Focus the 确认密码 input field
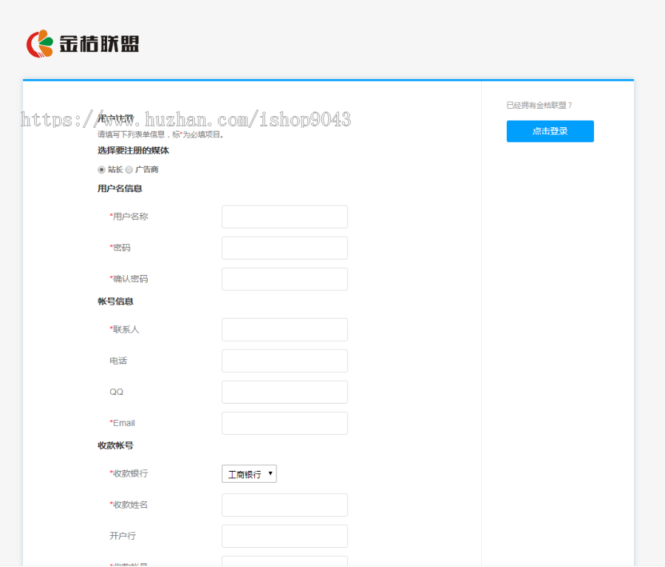 284,279
